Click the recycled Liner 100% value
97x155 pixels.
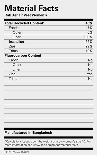(88, 37)
